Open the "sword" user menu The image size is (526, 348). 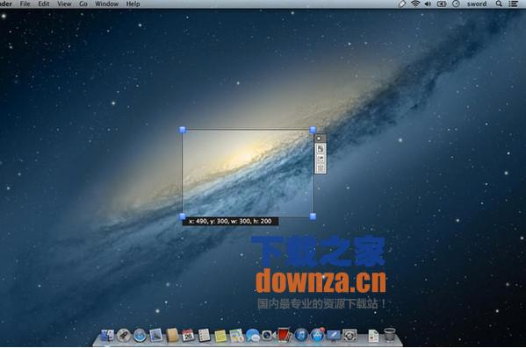click(477, 4)
